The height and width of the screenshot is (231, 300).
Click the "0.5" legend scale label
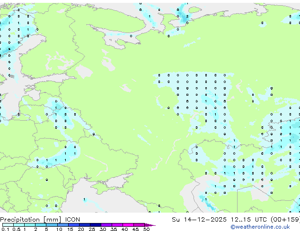pyautogui.click(x=17, y=229)
